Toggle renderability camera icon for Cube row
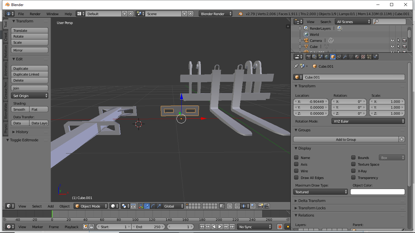Viewport: 415px width, 233px height. tap(404, 46)
